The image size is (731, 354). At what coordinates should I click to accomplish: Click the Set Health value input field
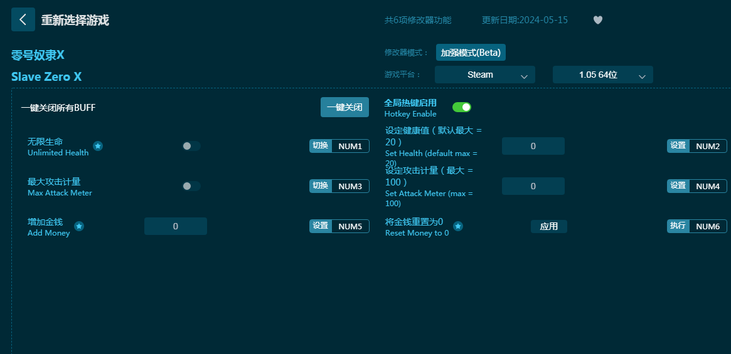533,146
